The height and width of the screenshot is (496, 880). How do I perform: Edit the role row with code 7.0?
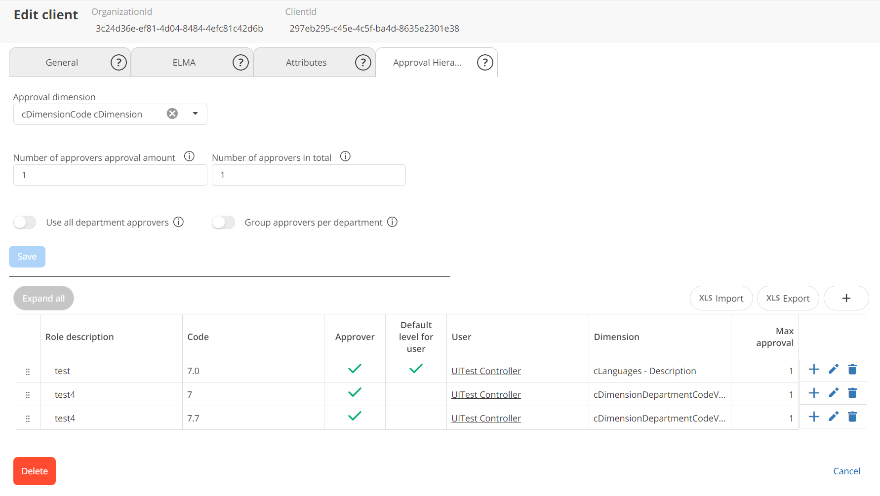(834, 369)
